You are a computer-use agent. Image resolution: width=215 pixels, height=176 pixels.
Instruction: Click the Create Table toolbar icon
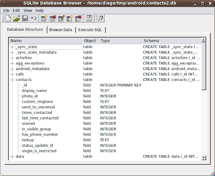[x=44, y=18]
